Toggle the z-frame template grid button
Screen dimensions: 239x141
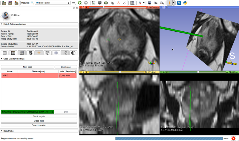click(56, 53)
